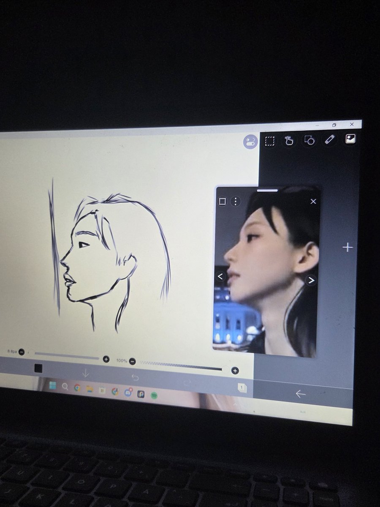Decrease opacity with minus button
Screen dimensions: 380x507
pyautogui.click(x=132, y=361)
